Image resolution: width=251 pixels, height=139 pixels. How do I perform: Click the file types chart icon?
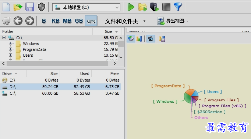151,39
